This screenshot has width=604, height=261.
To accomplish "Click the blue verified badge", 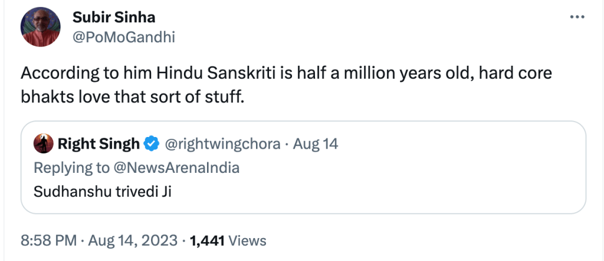I will (x=152, y=143).
